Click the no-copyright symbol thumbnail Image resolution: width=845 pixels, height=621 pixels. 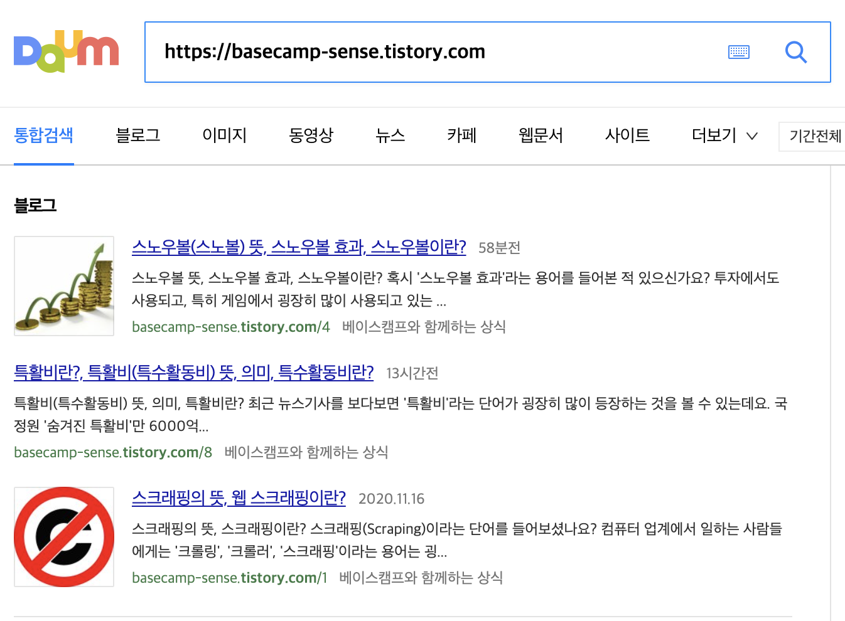tap(64, 537)
